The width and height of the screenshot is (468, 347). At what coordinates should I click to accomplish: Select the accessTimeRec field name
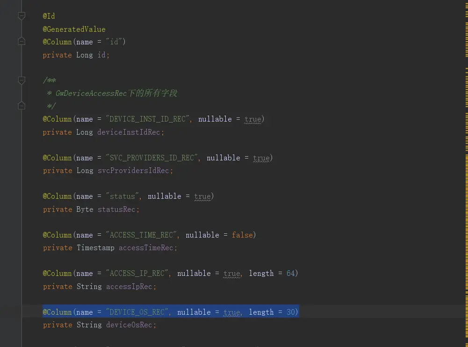click(146, 248)
